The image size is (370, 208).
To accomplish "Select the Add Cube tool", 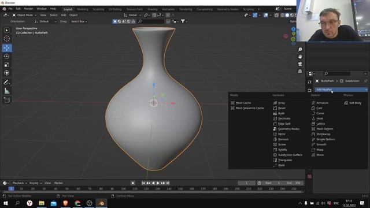I will tap(6, 100).
